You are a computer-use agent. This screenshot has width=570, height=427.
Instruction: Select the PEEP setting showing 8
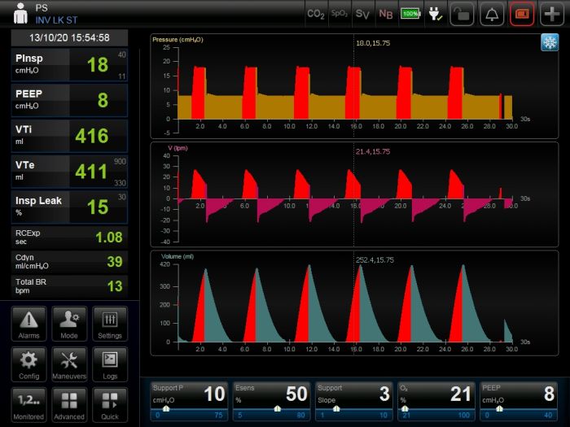tap(519, 401)
